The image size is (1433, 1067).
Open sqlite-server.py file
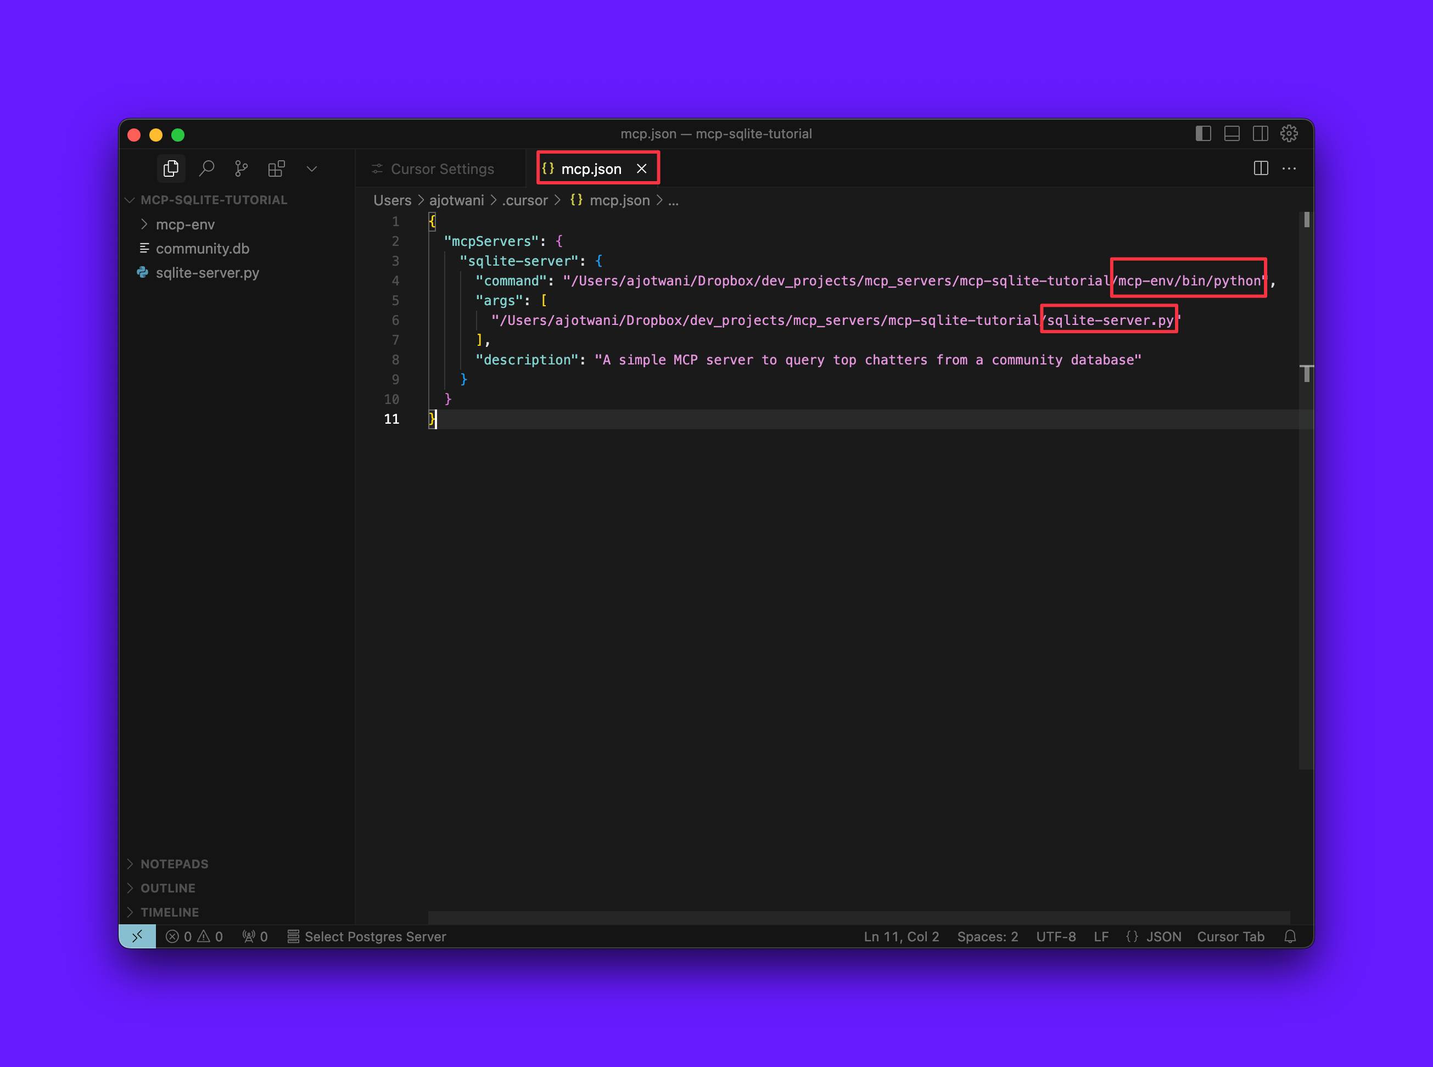(x=208, y=273)
